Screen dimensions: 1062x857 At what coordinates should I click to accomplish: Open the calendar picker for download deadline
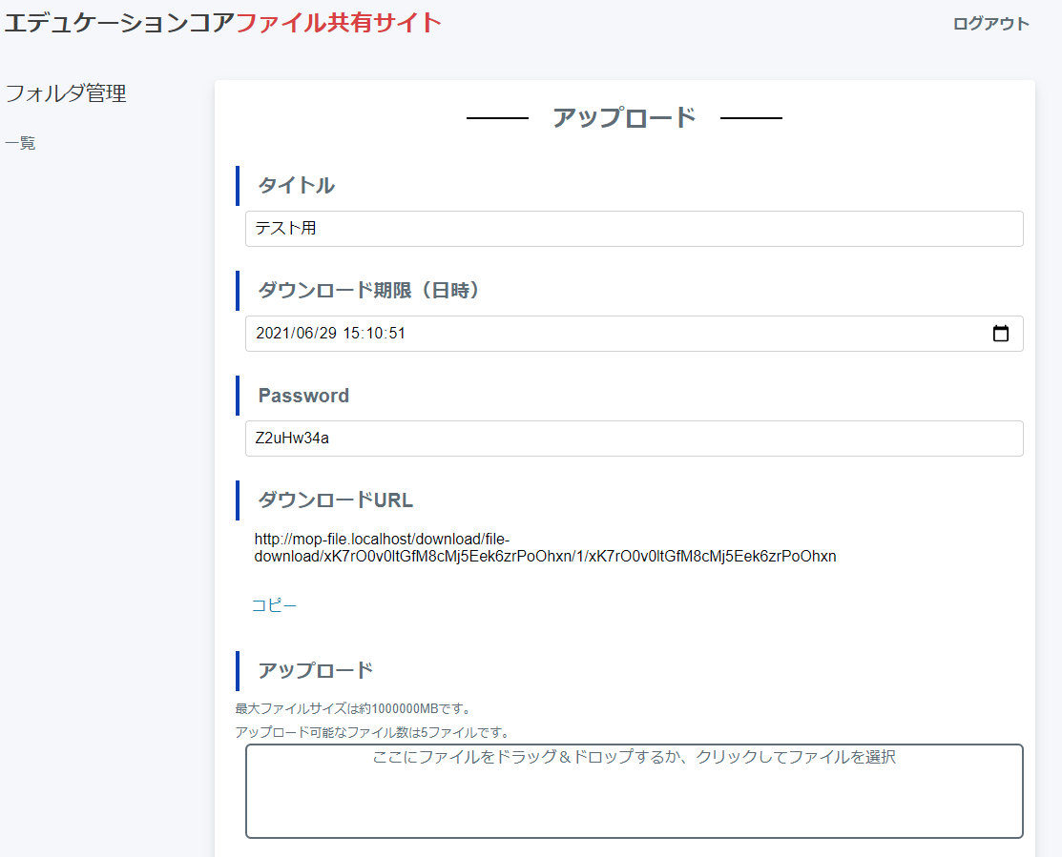point(1001,334)
